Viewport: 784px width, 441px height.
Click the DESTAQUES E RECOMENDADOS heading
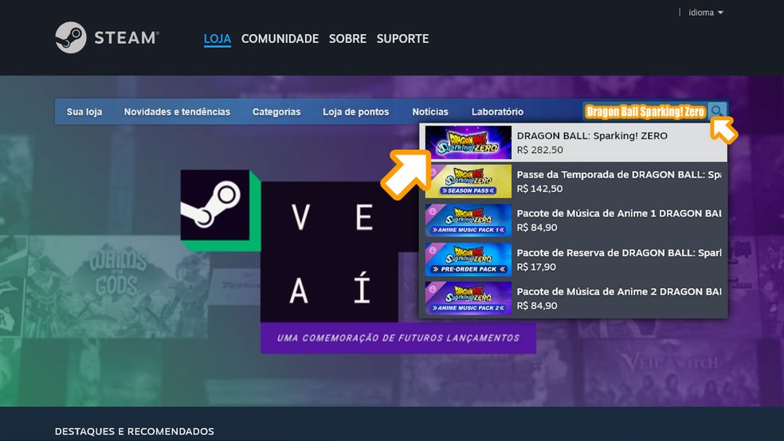coord(135,431)
